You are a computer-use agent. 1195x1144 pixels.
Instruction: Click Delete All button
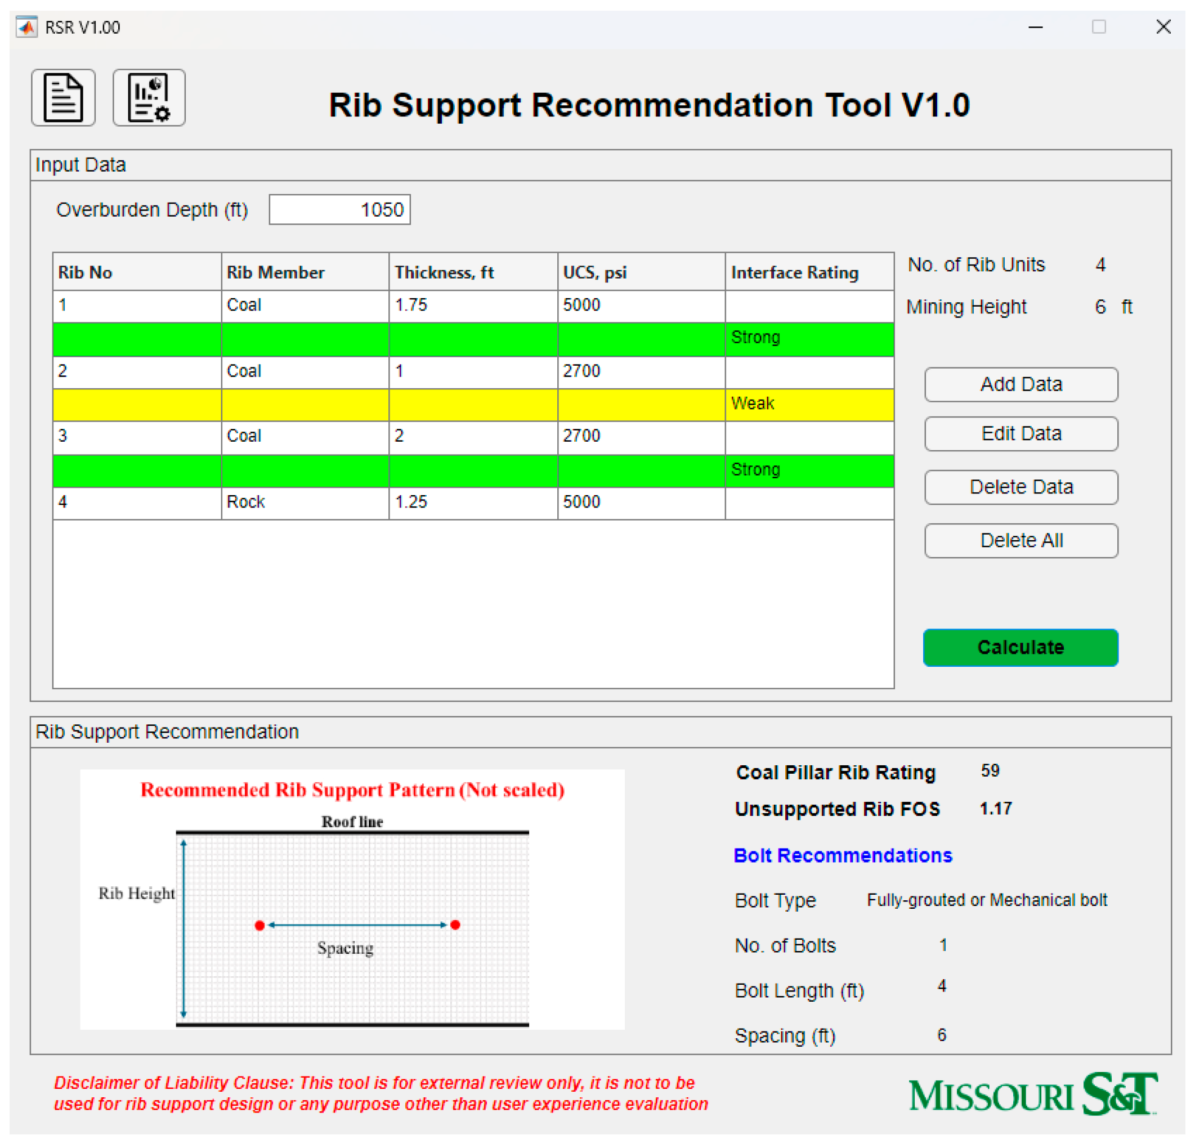point(1021,540)
